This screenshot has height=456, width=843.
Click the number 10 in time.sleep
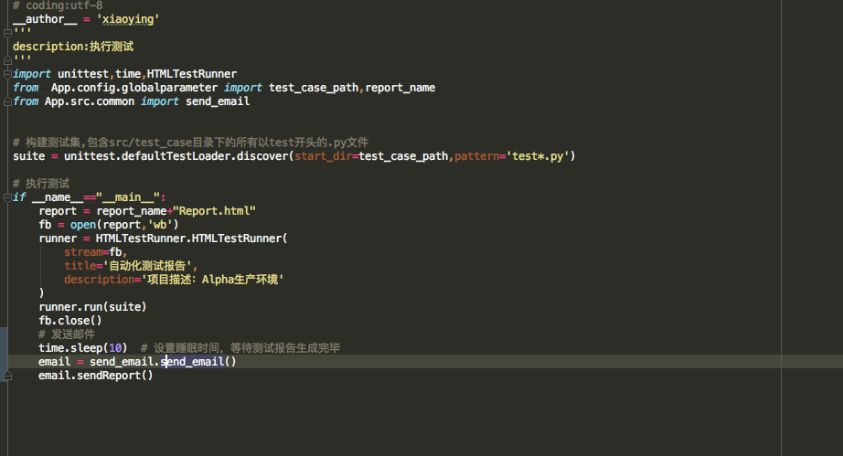[x=115, y=348]
